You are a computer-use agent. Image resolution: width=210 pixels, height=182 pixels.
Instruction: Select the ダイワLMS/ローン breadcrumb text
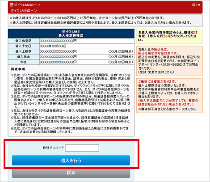tap(24, 11)
